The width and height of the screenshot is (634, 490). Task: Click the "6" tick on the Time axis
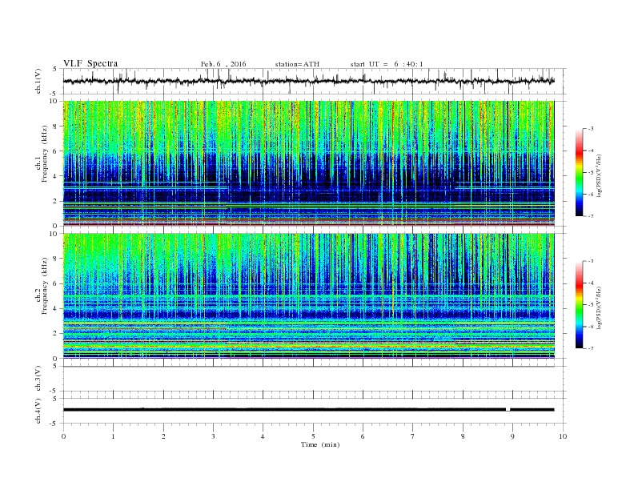363,436
